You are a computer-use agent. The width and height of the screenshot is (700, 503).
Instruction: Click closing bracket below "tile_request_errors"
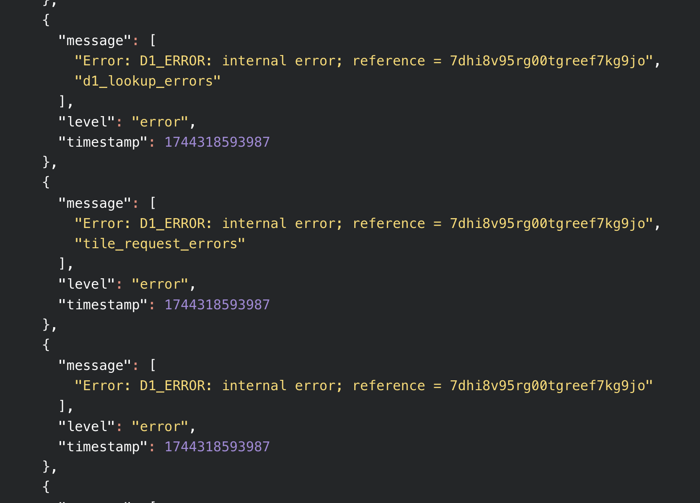click(x=63, y=264)
